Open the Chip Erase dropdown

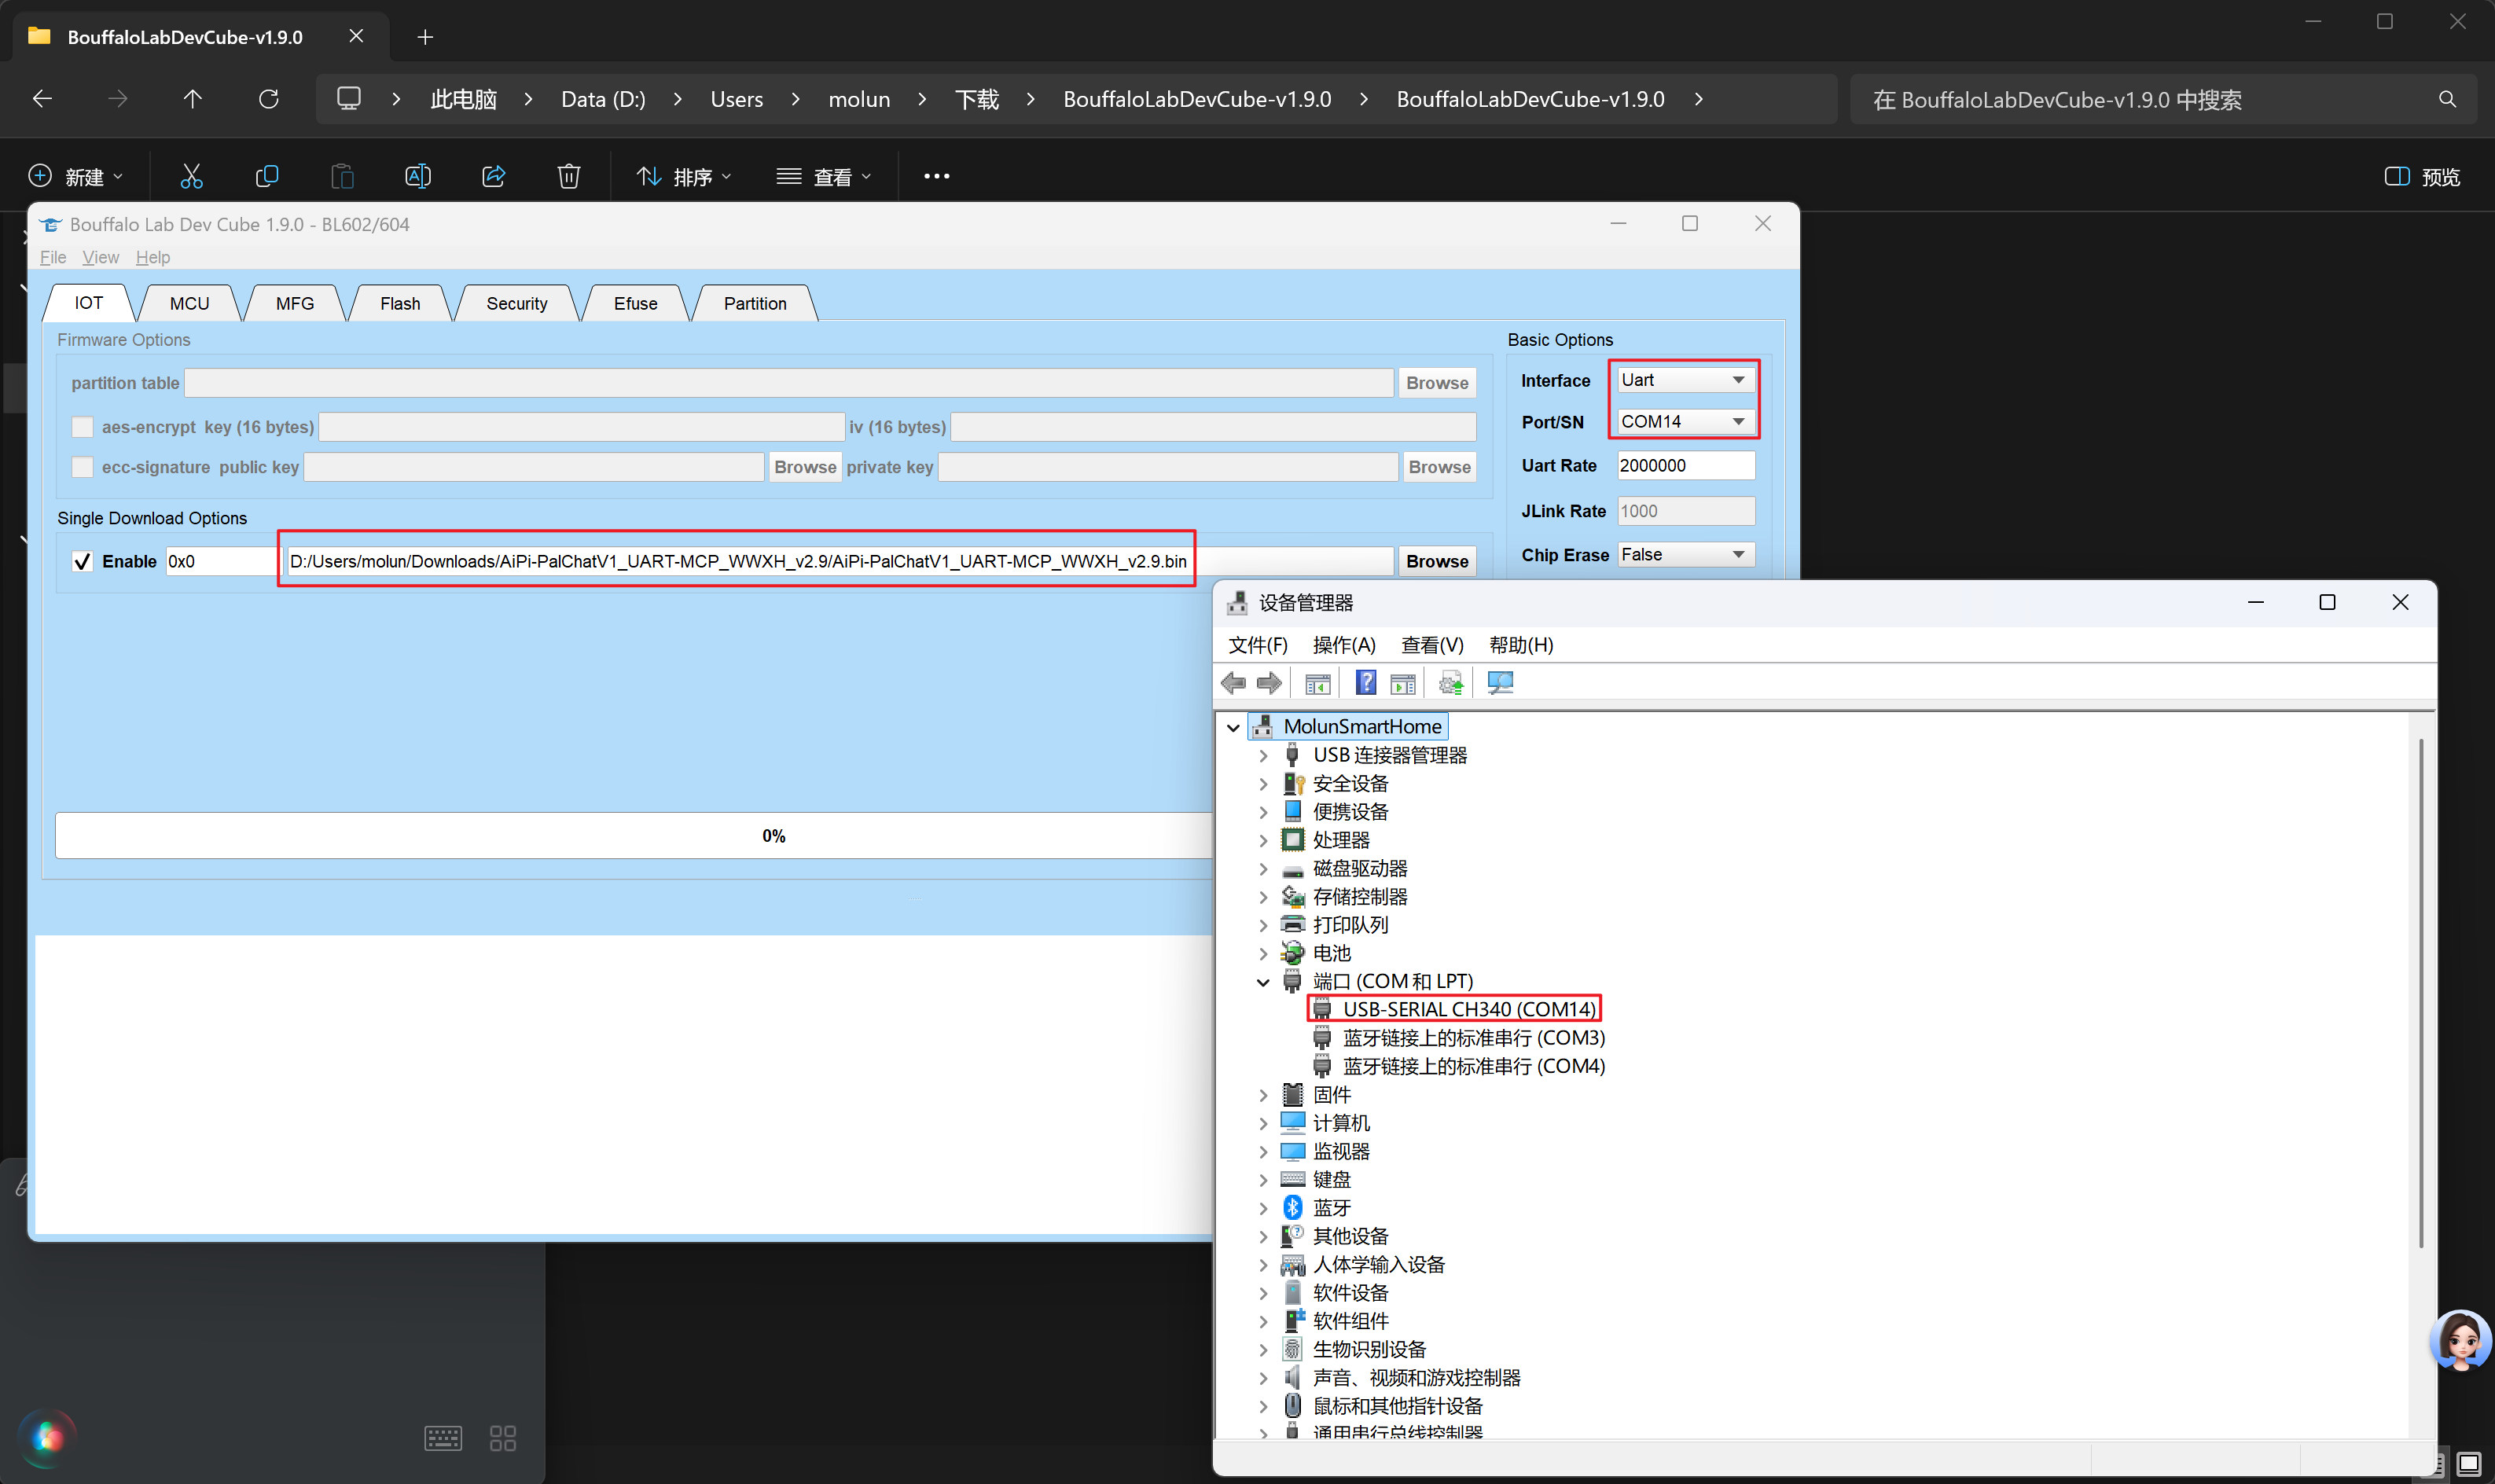coord(1685,555)
